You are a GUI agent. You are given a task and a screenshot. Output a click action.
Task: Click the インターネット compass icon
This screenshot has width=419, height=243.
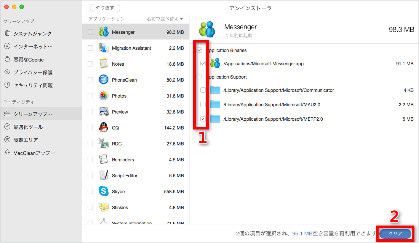7,46
